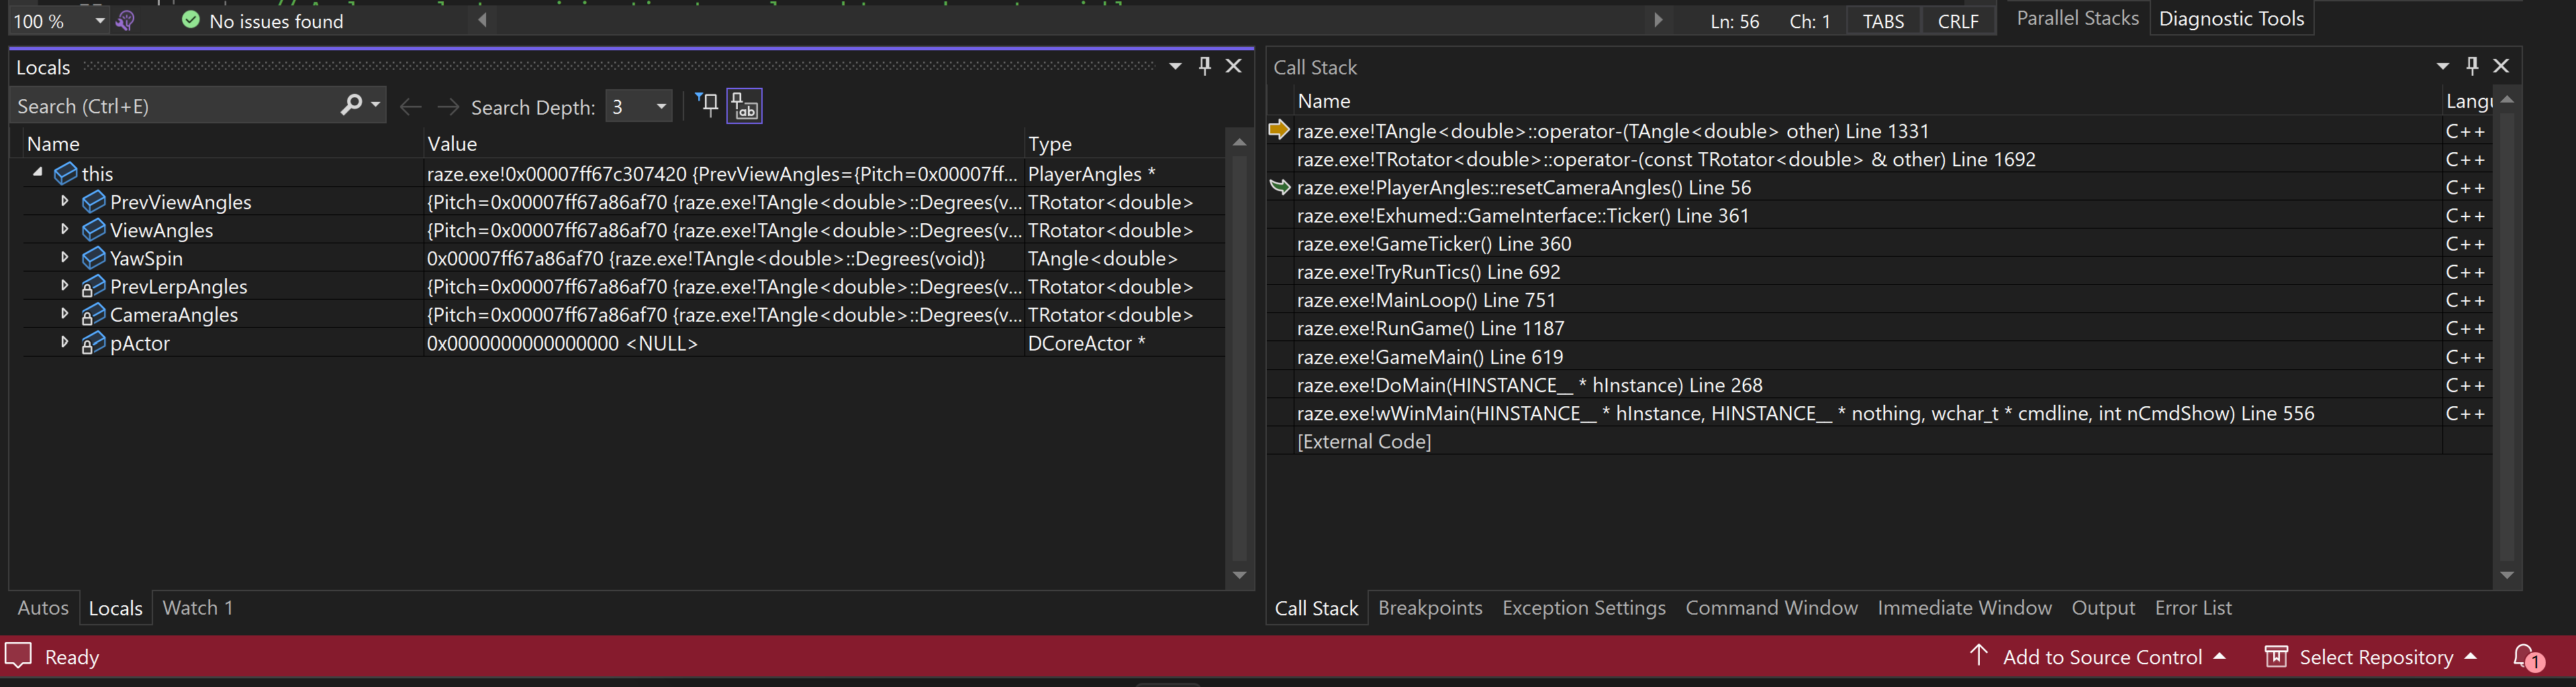This screenshot has height=687, width=2576.
Task: Click the IntelliCode icon beside zoom level
Action: click(x=125, y=21)
